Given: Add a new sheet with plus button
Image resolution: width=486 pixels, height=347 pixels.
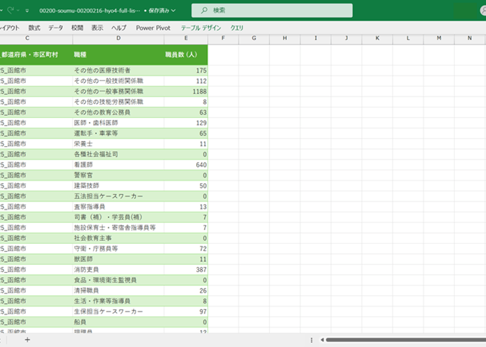Looking at the screenshot, I should (x=27, y=340).
